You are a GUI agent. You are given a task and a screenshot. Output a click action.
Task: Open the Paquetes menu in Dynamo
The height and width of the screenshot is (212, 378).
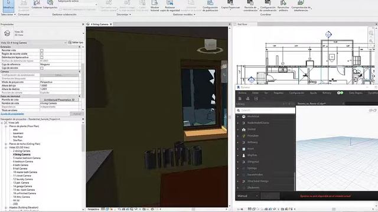(x=278, y=93)
